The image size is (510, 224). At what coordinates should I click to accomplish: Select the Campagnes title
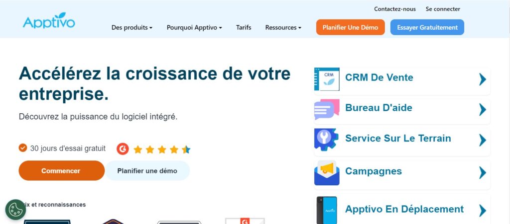point(374,171)
